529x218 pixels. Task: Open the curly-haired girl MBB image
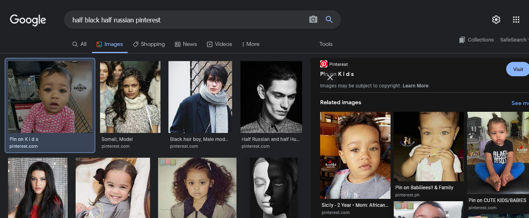pos(197,188)
